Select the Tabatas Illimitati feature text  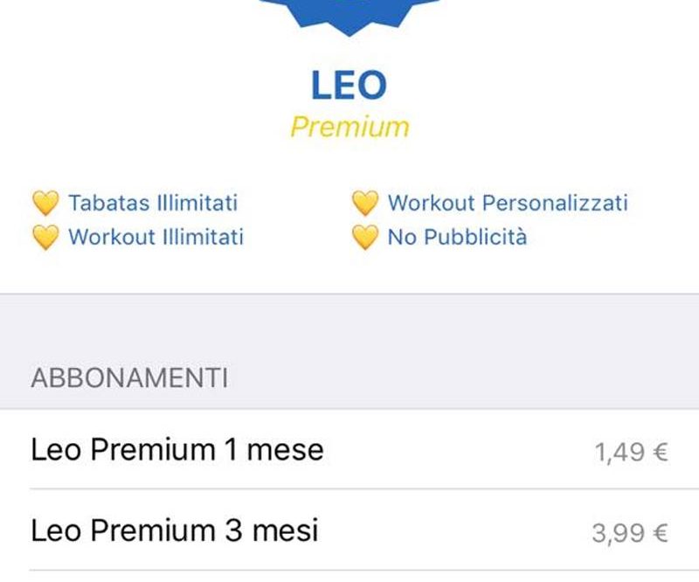coord(153,203)
